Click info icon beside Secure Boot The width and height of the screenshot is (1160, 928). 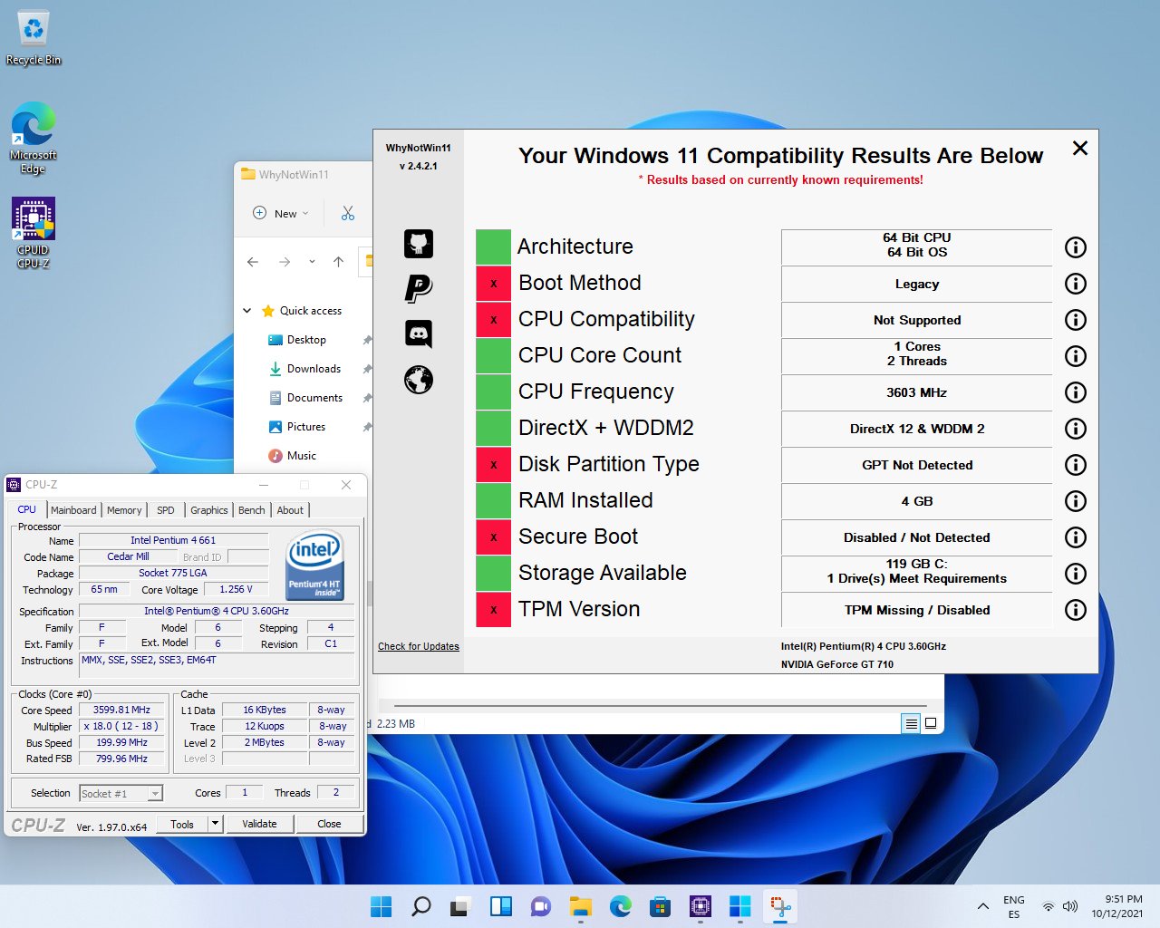[x=1075, y=537]
